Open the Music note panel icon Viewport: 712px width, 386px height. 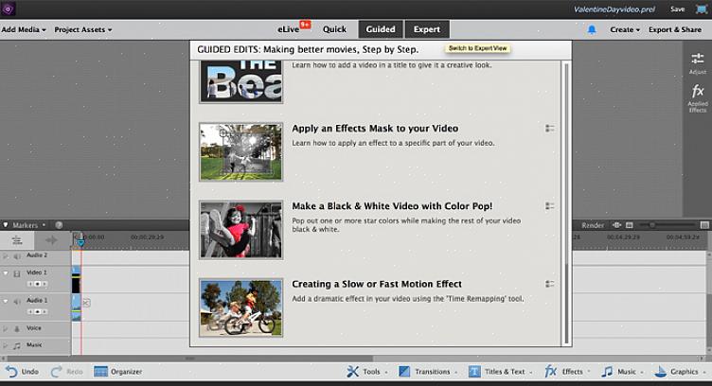[607, 372]
